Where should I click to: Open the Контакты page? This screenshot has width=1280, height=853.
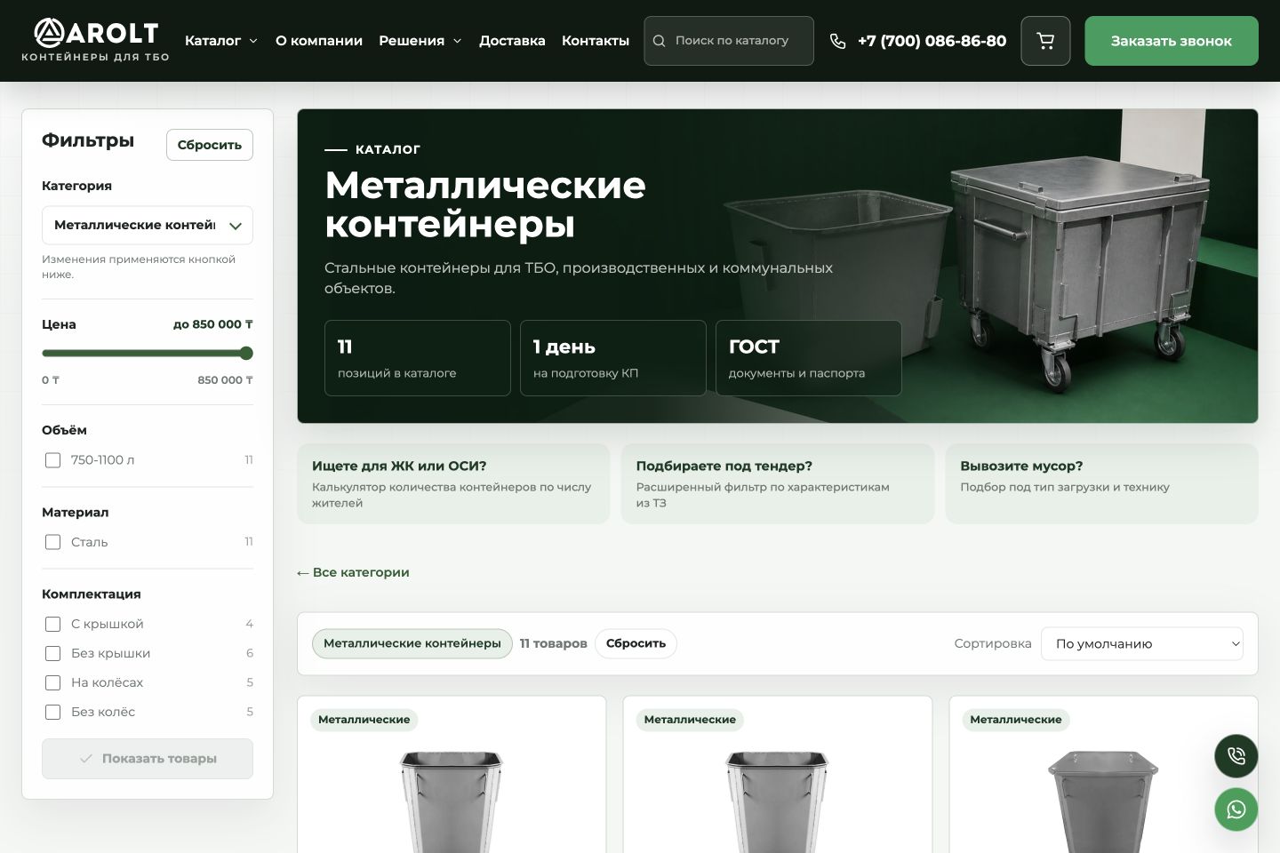pos(596,41)
